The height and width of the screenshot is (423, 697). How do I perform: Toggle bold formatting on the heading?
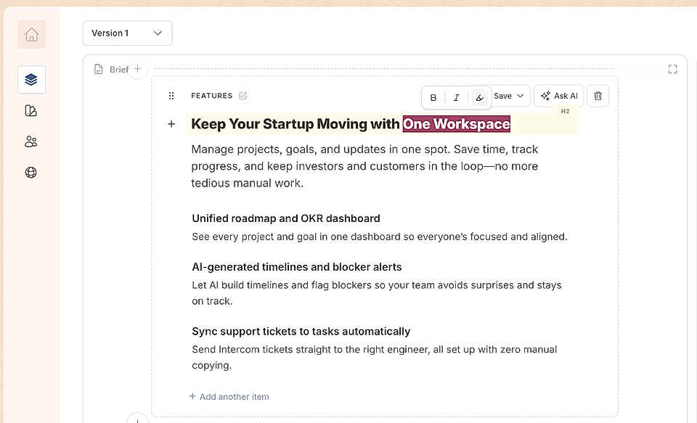click(x=433, y=97)
